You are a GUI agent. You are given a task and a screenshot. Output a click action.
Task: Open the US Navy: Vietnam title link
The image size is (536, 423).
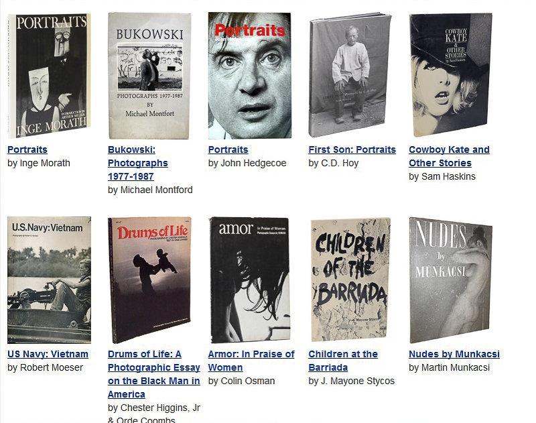(48, 354)
